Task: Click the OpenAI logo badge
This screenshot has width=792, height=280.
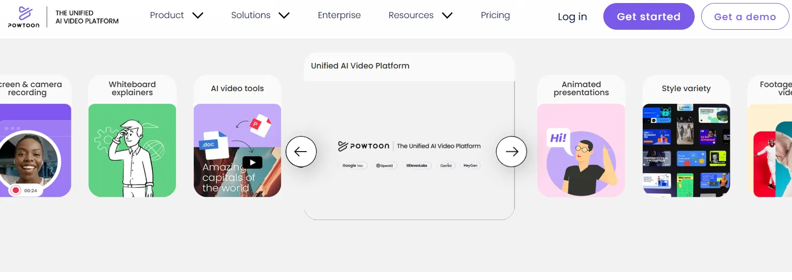Action: click(384, 166)
